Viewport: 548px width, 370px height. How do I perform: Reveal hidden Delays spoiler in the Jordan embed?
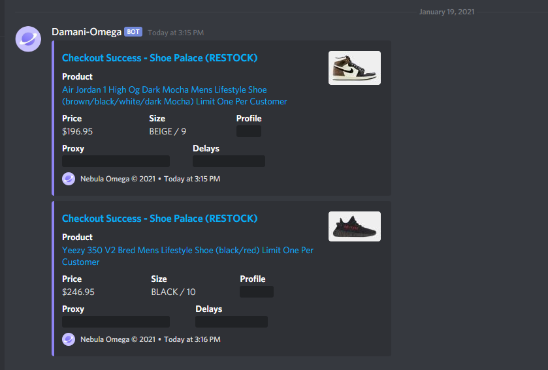point(229,161)
